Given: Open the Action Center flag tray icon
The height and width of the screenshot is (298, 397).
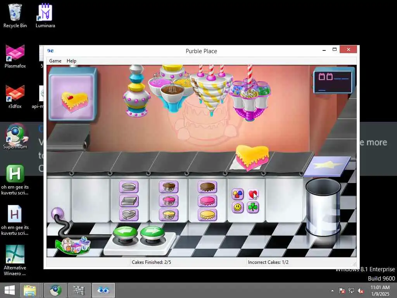Looking at the screenshot, I should [x=342, y=291].
